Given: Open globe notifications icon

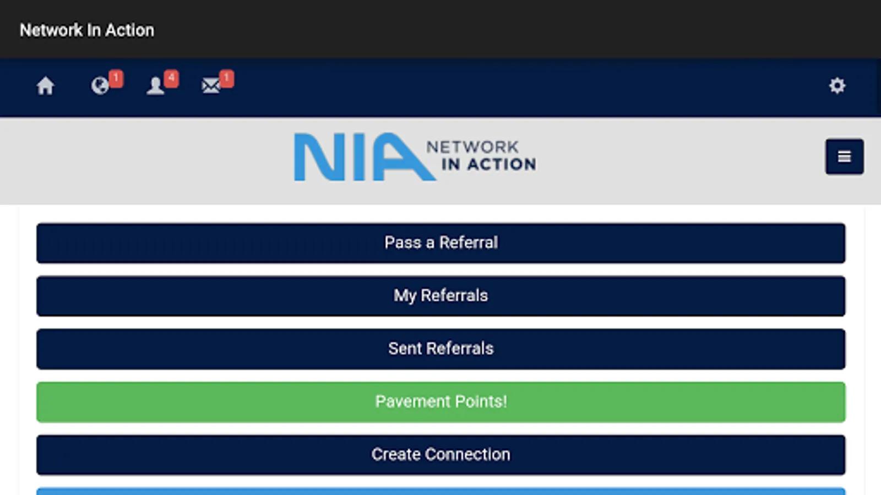Looking at the screenshot, I should pyautogui.click(x=100, y=86).
